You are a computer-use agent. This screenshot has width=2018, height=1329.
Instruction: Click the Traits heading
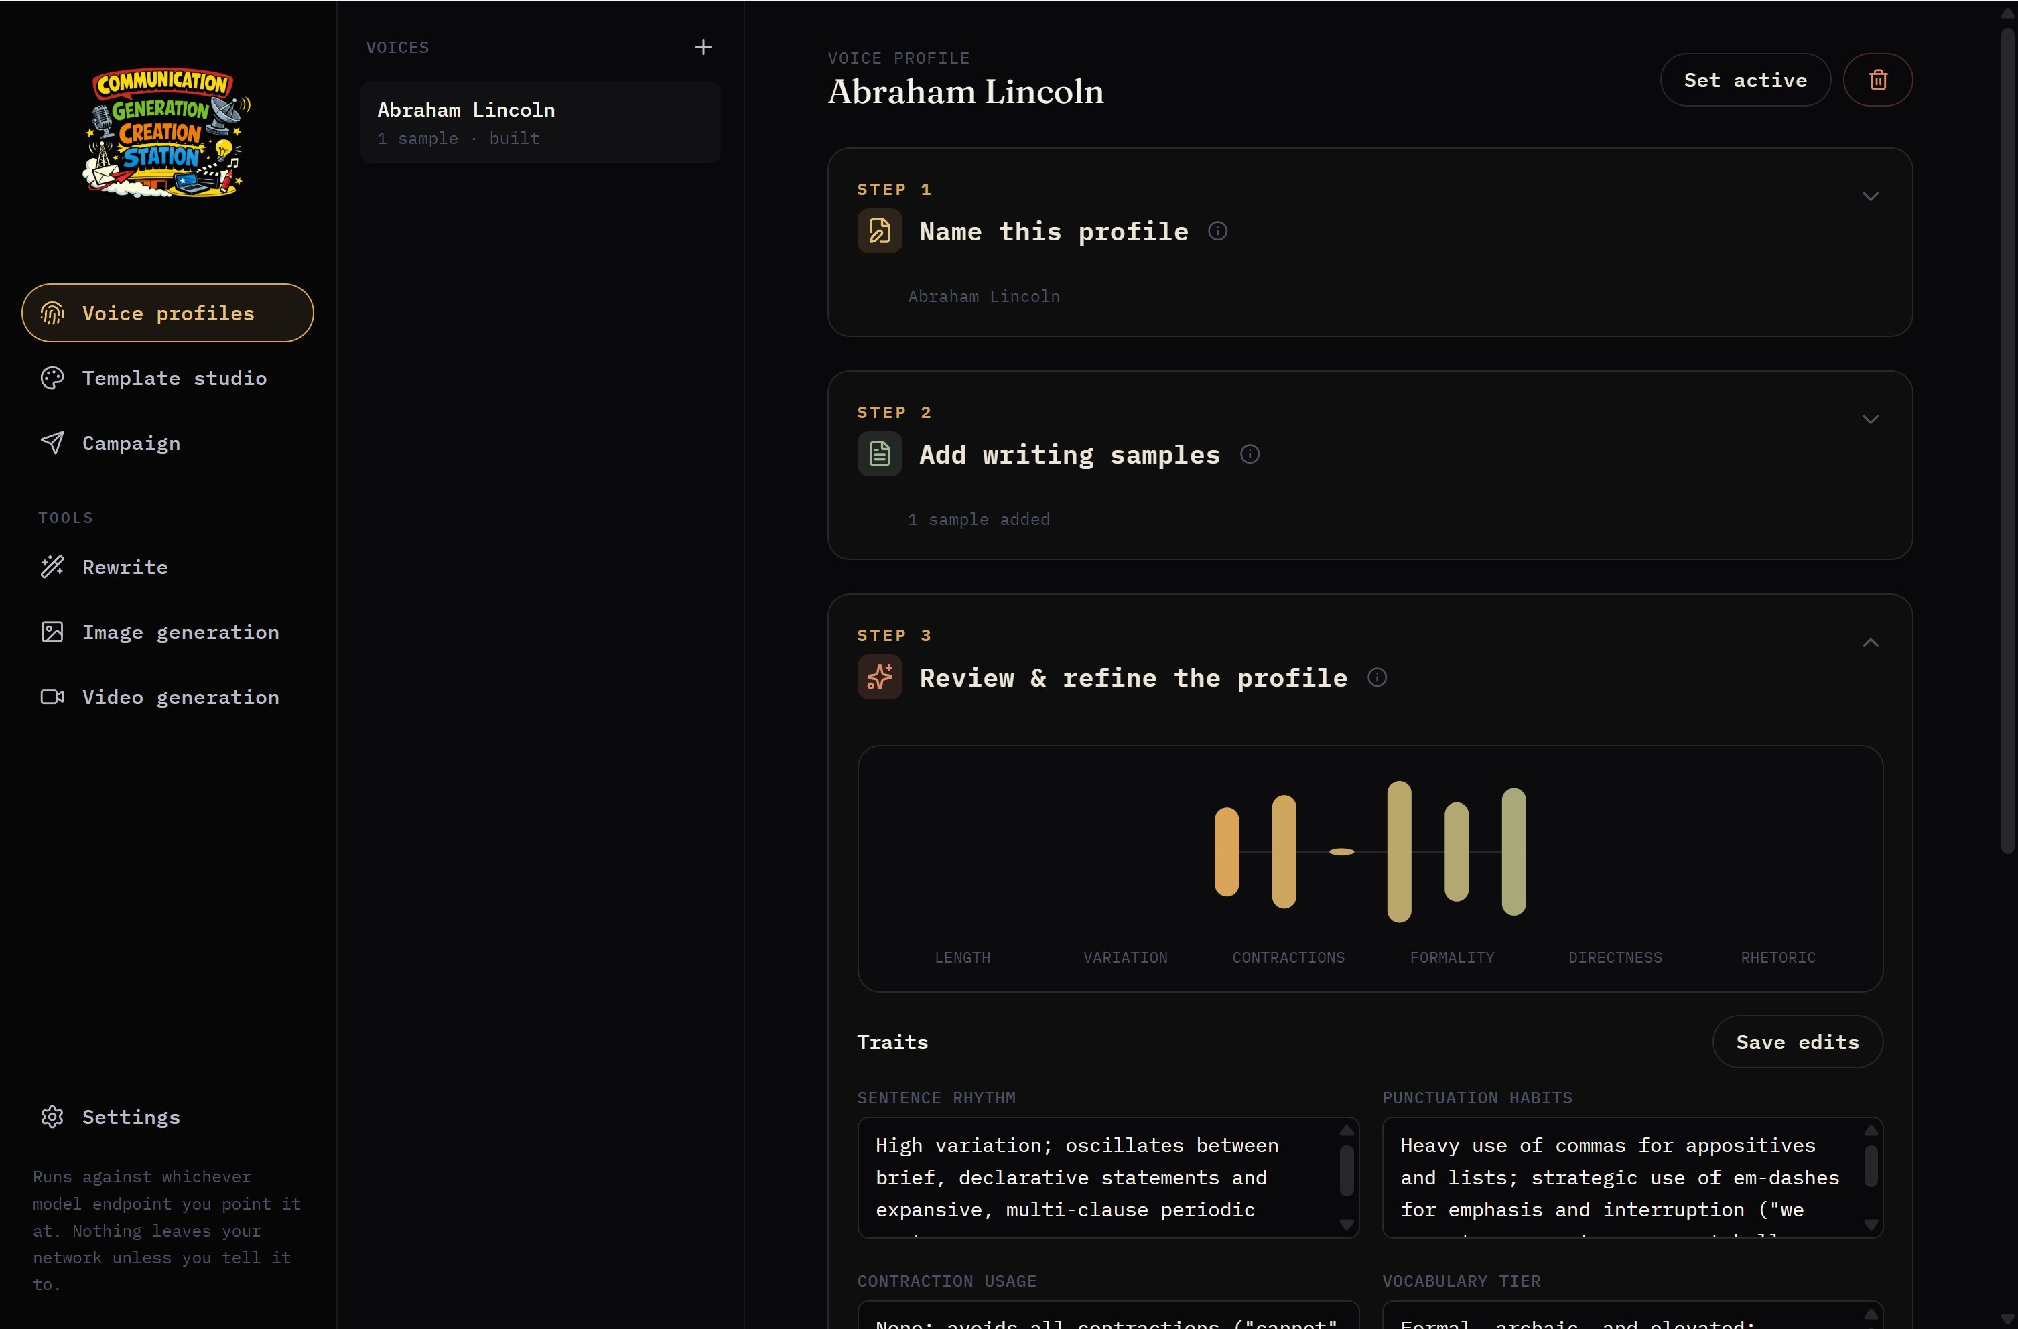click(892, 1041)
